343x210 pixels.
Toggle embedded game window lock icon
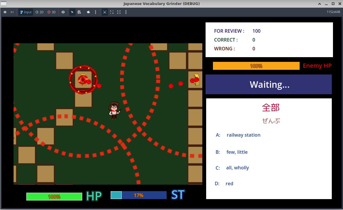105,12
